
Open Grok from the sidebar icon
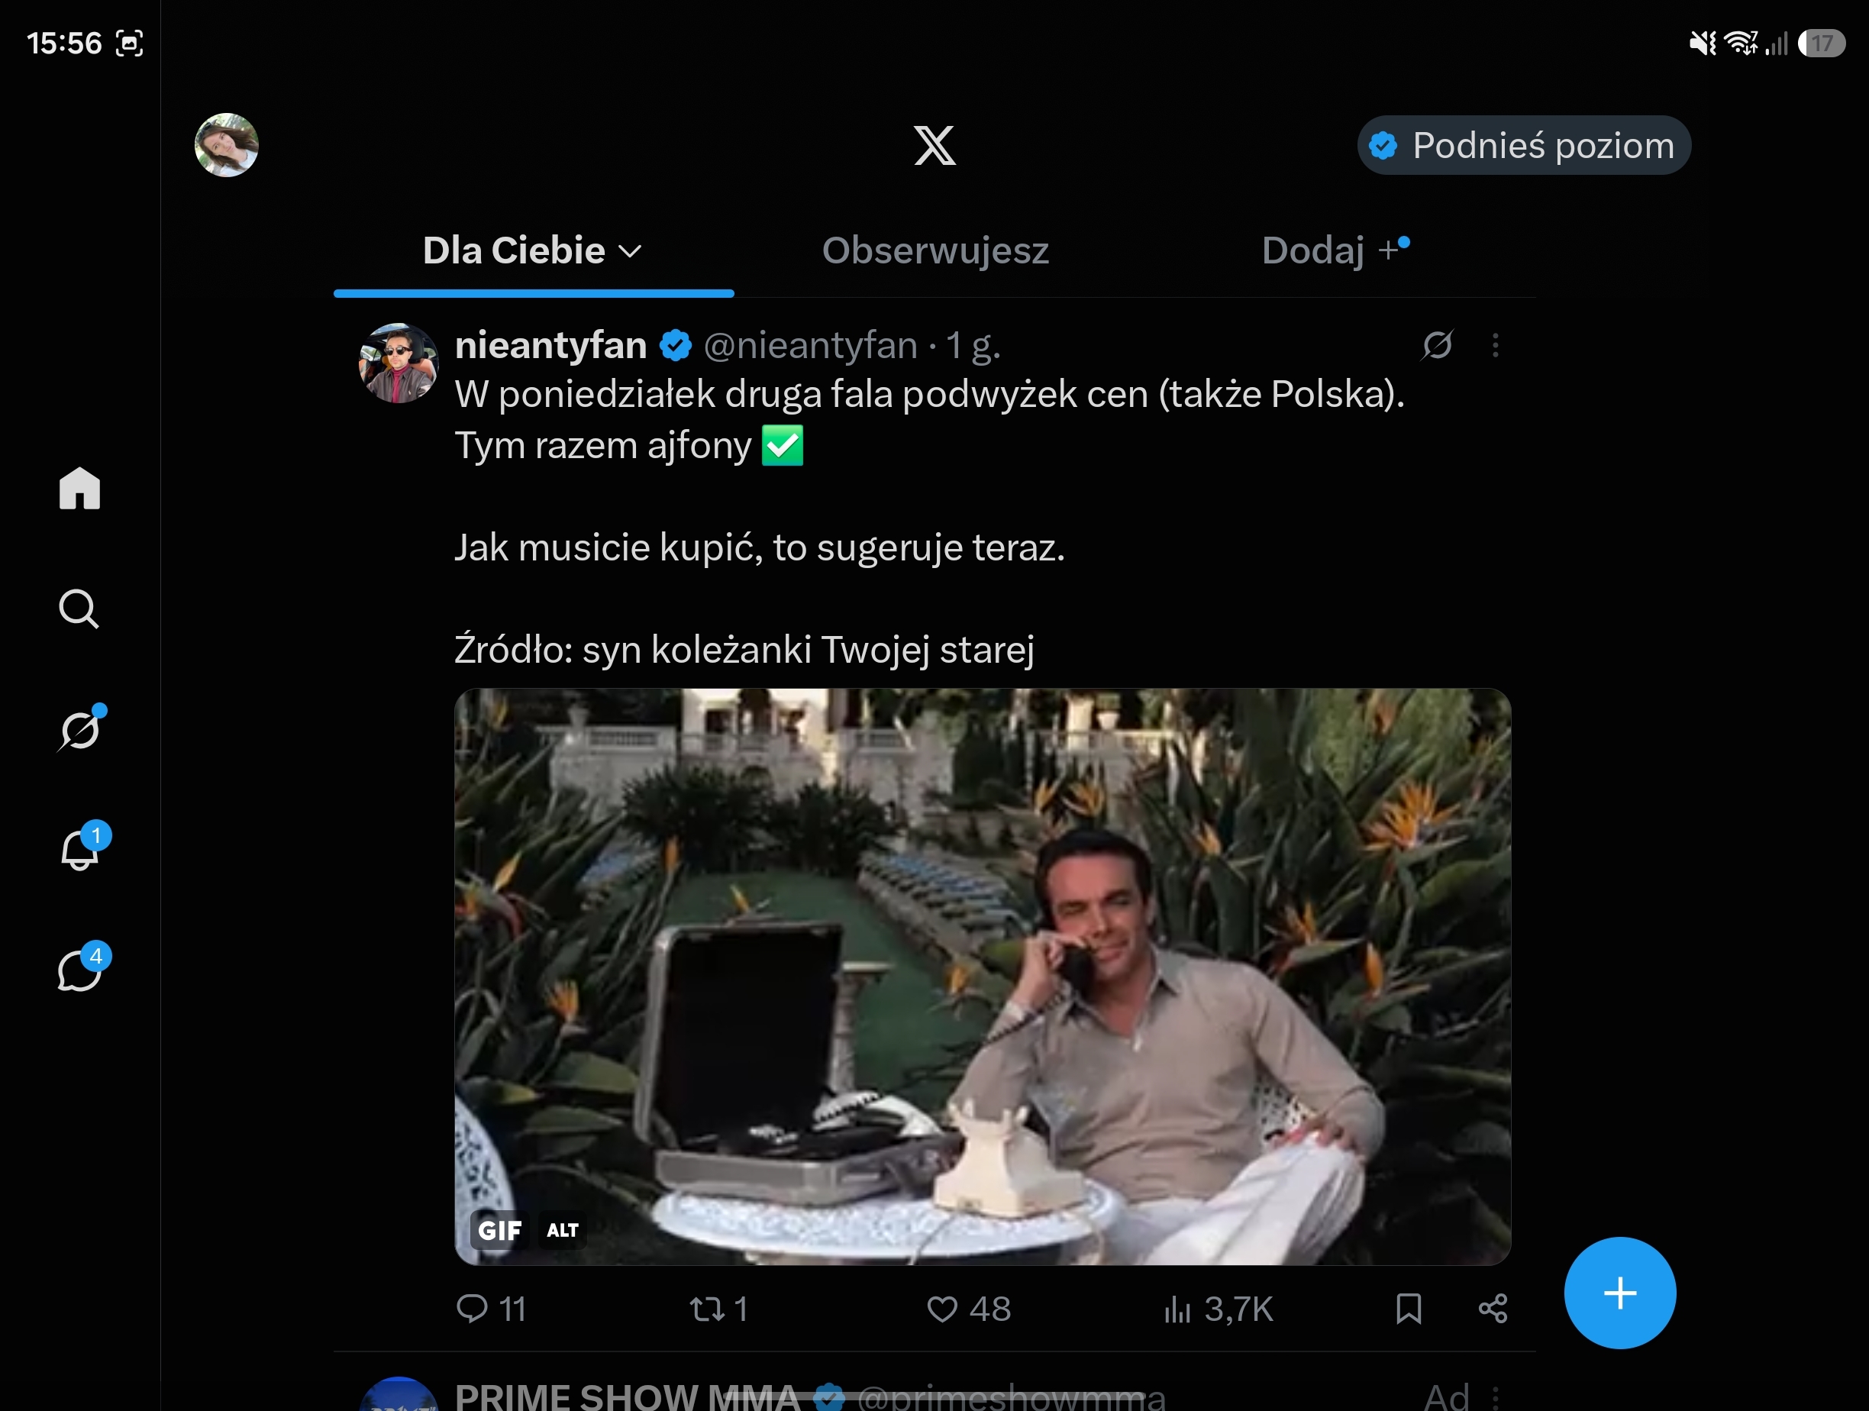[x=81, y=729]
